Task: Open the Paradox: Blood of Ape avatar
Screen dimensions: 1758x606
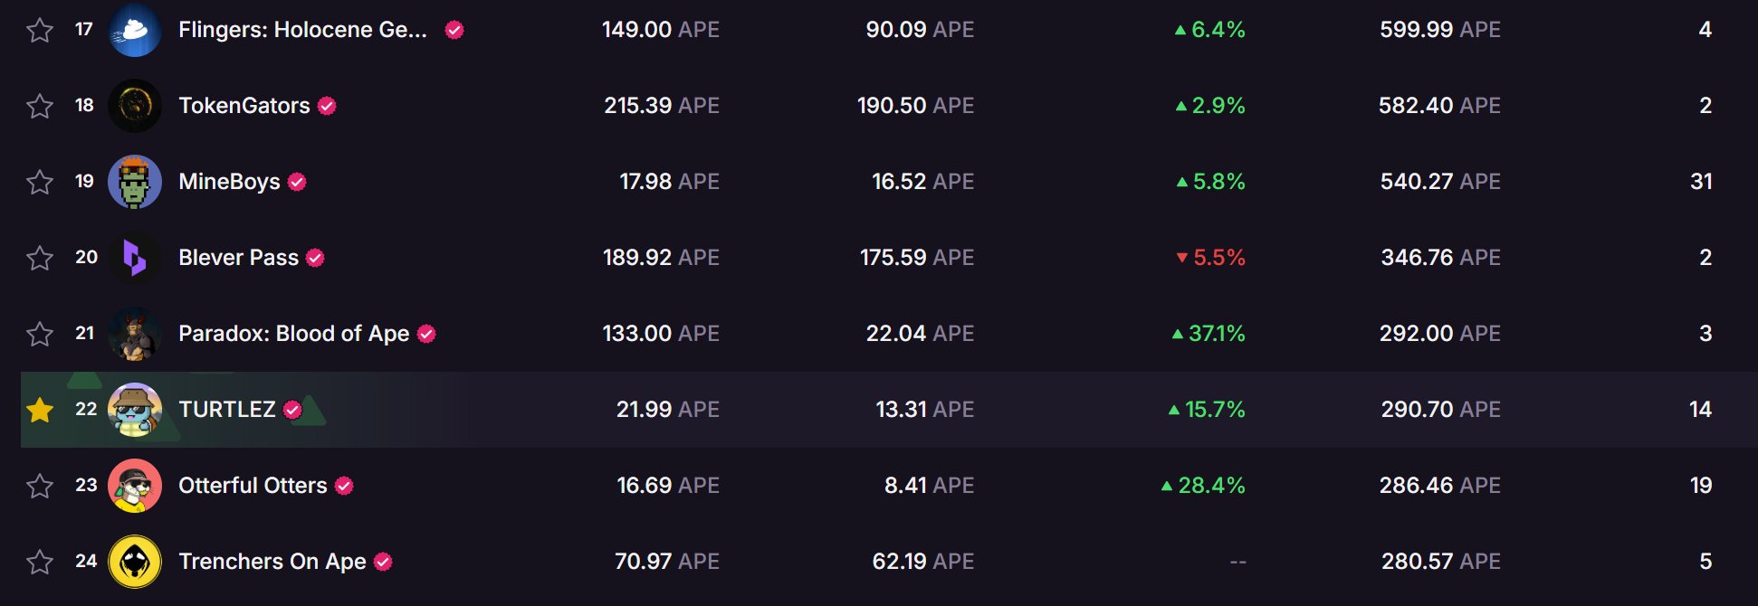Action: 135,334
